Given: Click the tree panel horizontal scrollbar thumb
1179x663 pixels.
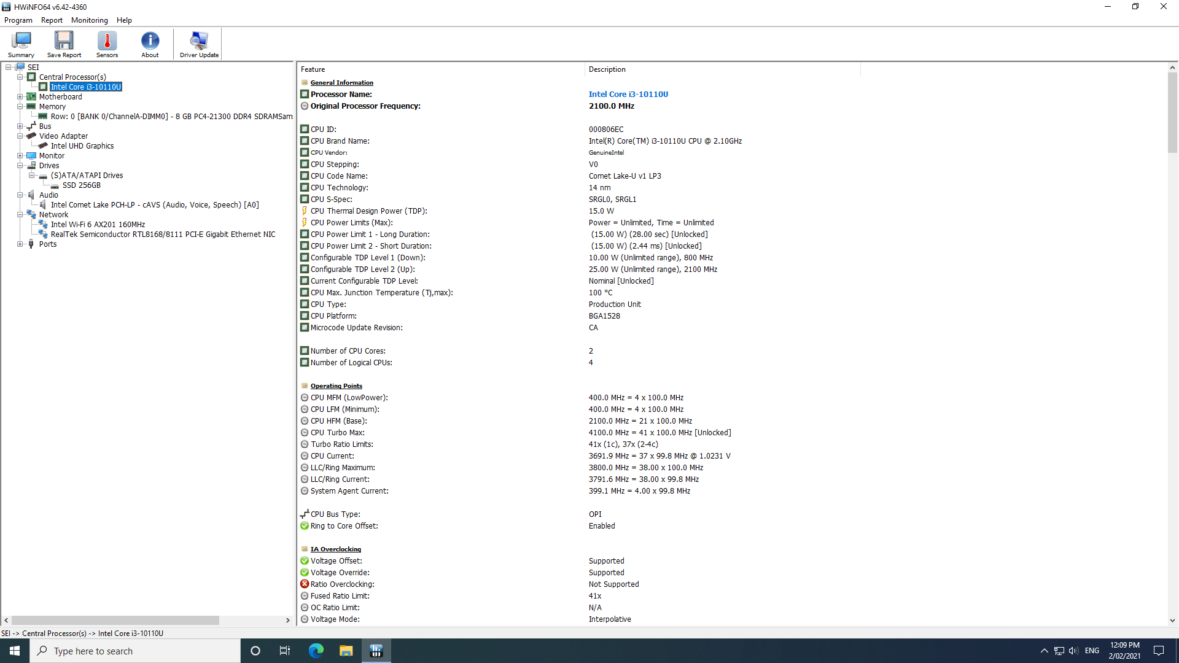Looking at the screenshot, I should coord(115,621).
